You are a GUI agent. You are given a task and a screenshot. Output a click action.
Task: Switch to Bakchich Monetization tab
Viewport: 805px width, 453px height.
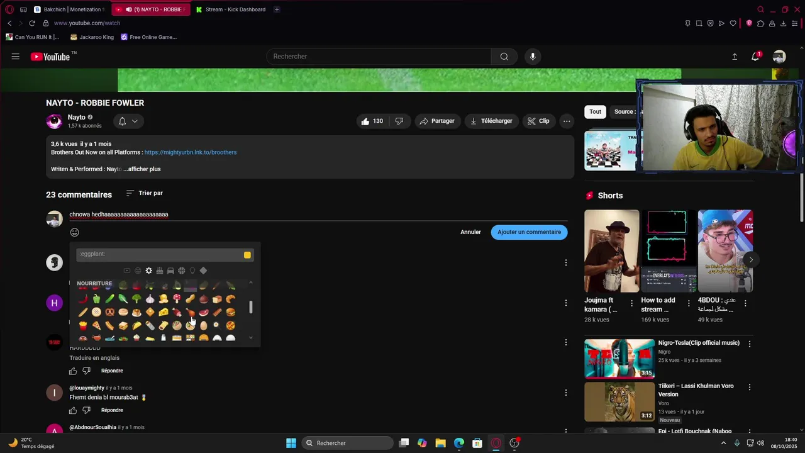click(69, 9)
